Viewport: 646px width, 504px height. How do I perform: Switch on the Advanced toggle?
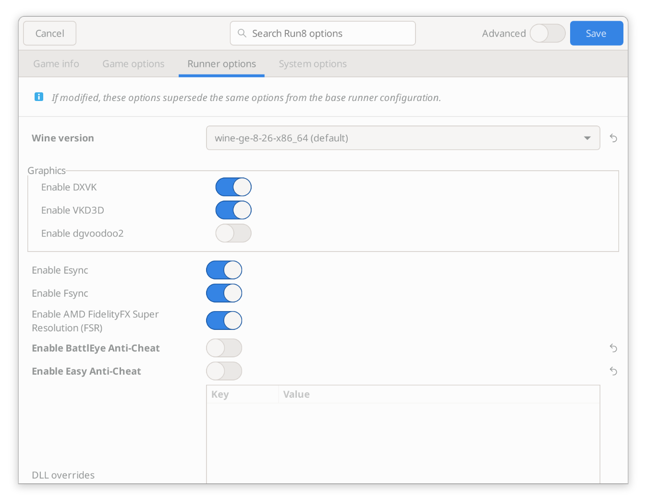point(547,33)
